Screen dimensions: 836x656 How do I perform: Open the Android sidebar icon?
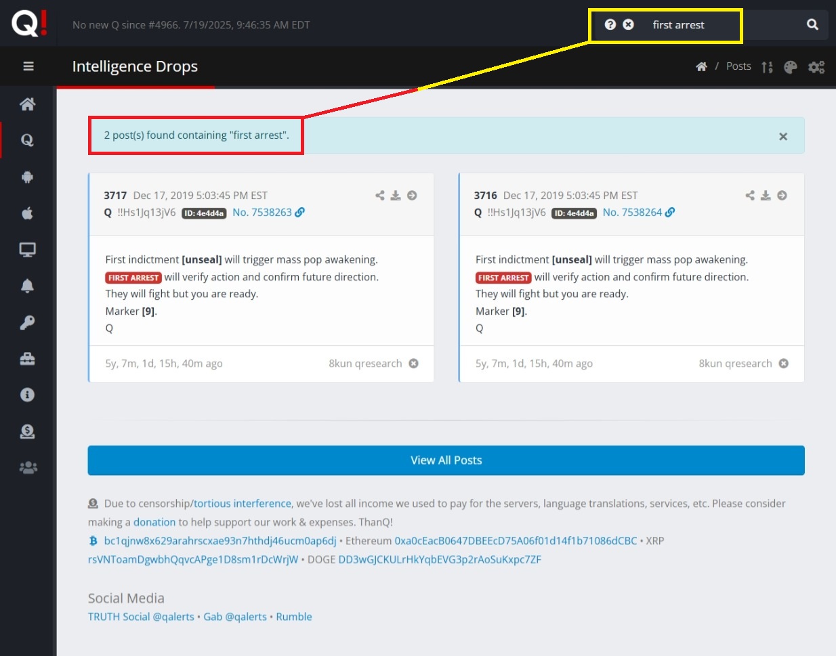tap(28, 177)
